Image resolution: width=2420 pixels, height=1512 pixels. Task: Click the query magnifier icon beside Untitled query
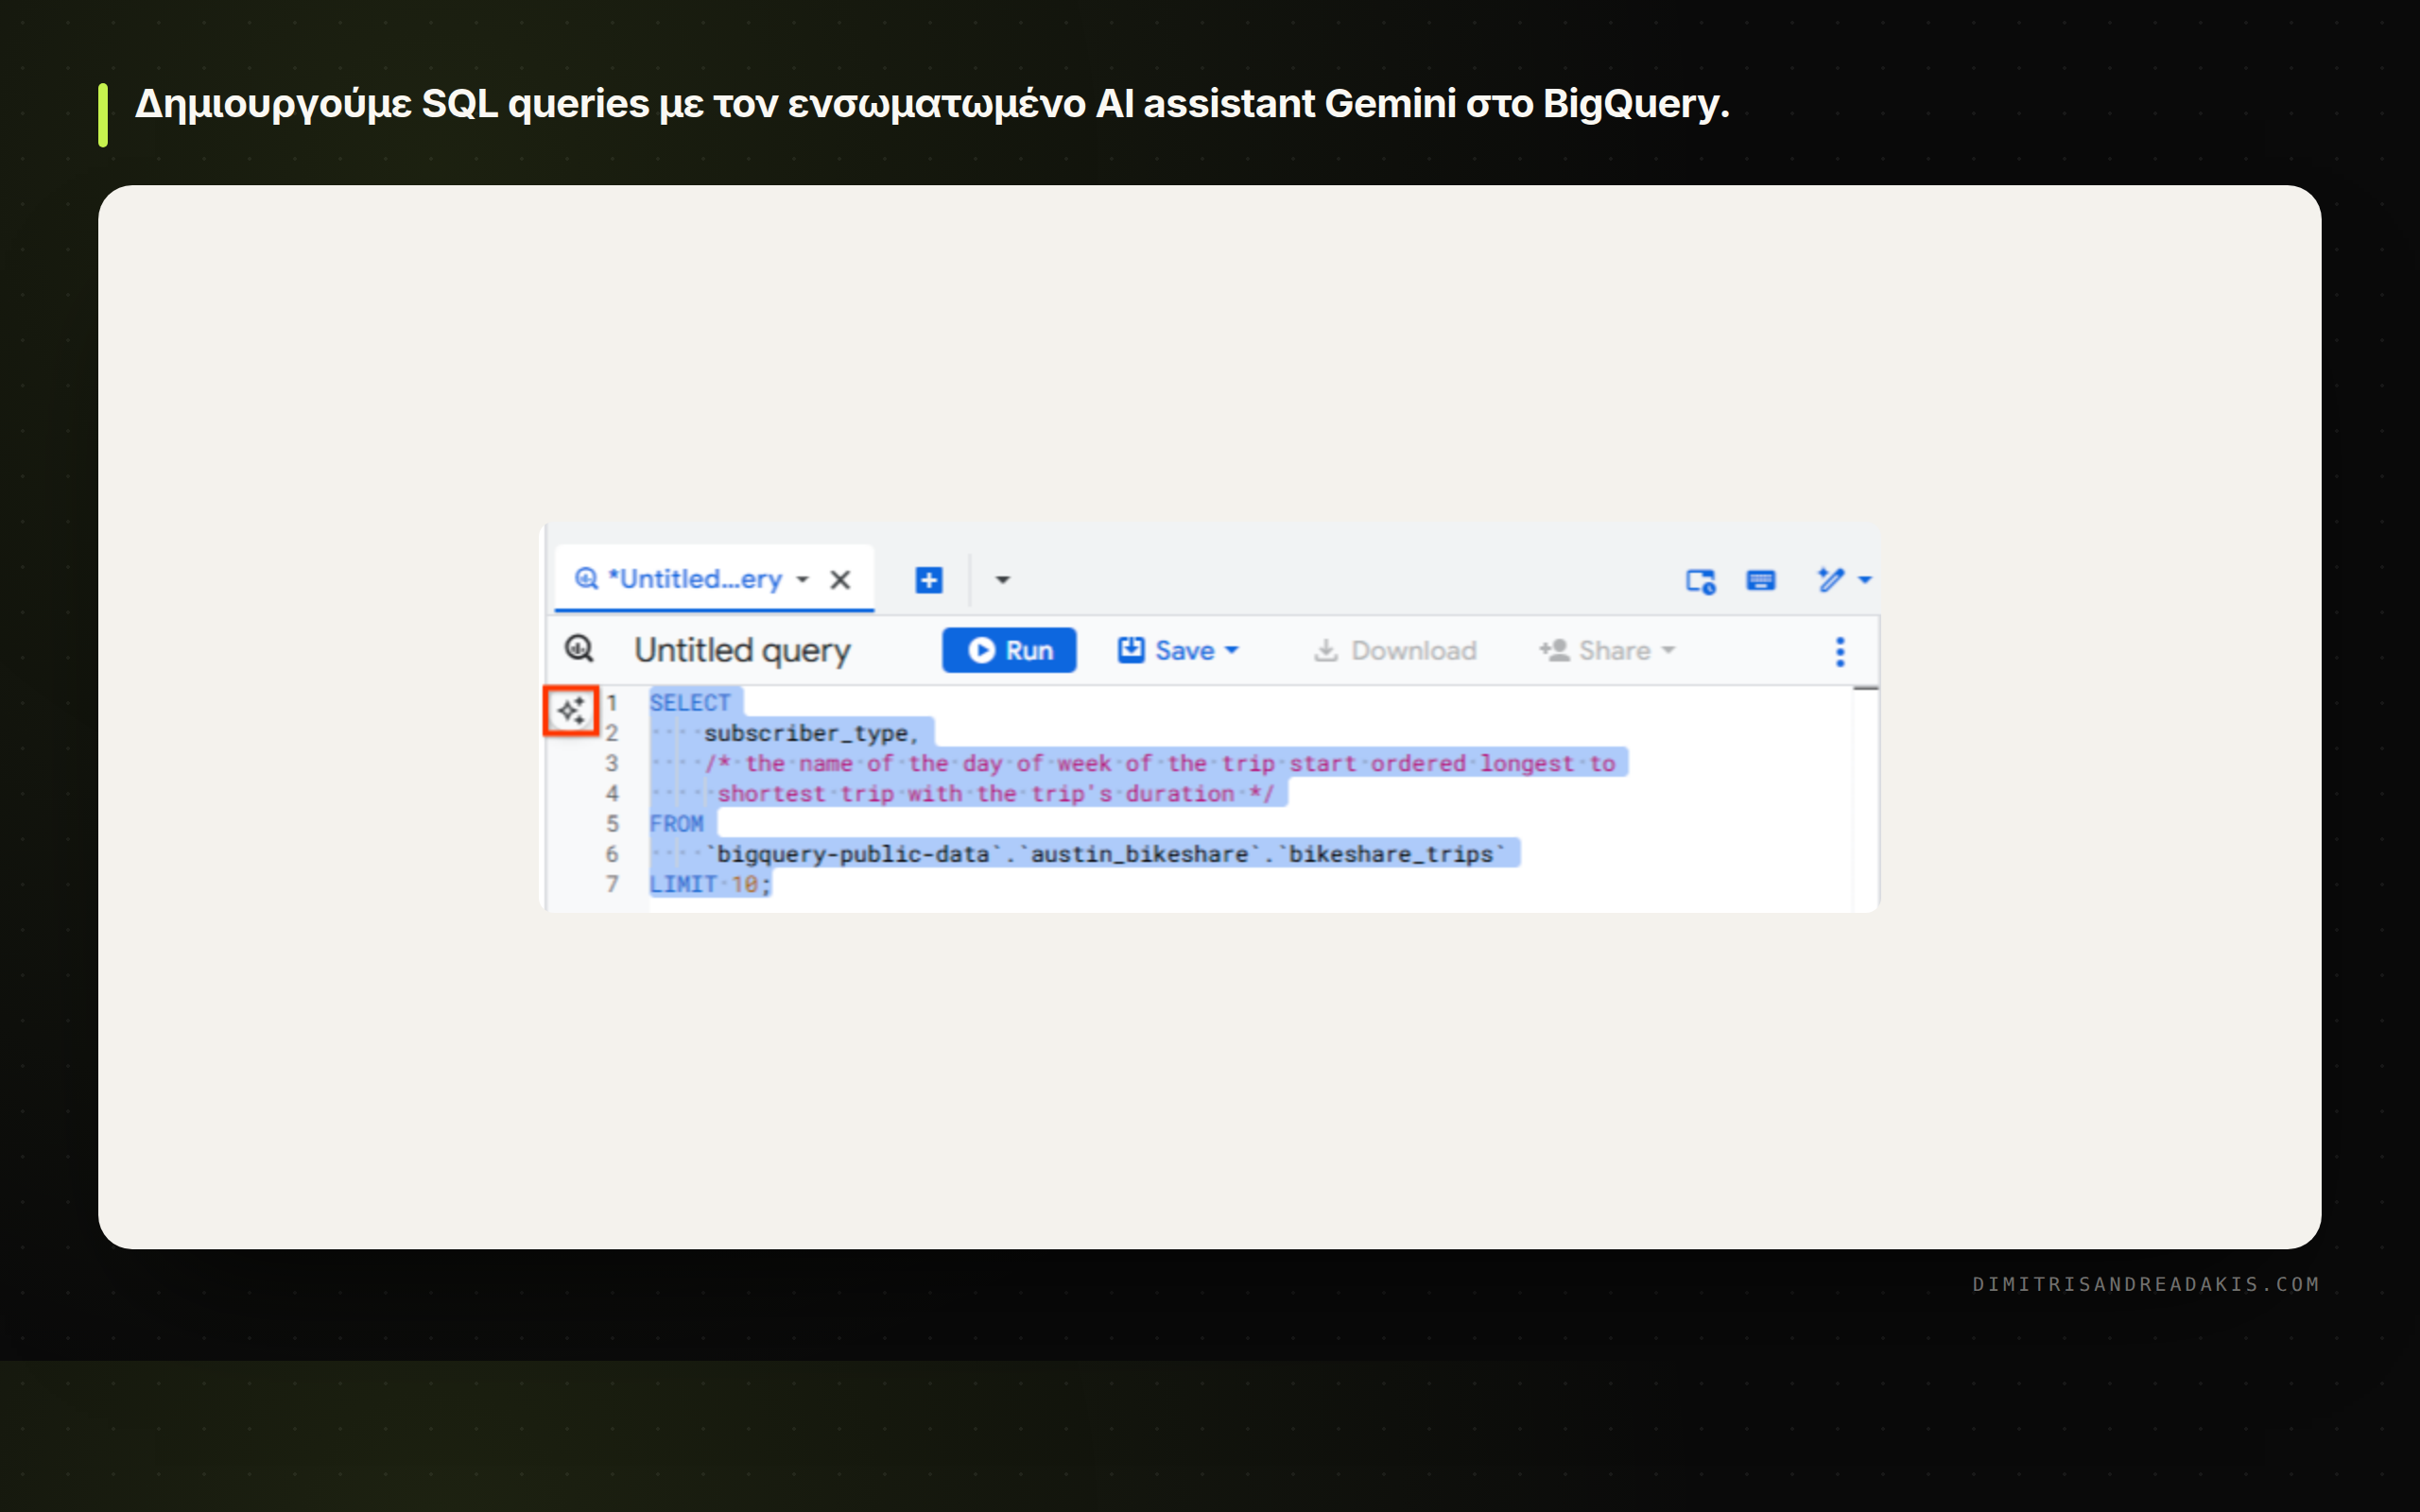point(579,649)
